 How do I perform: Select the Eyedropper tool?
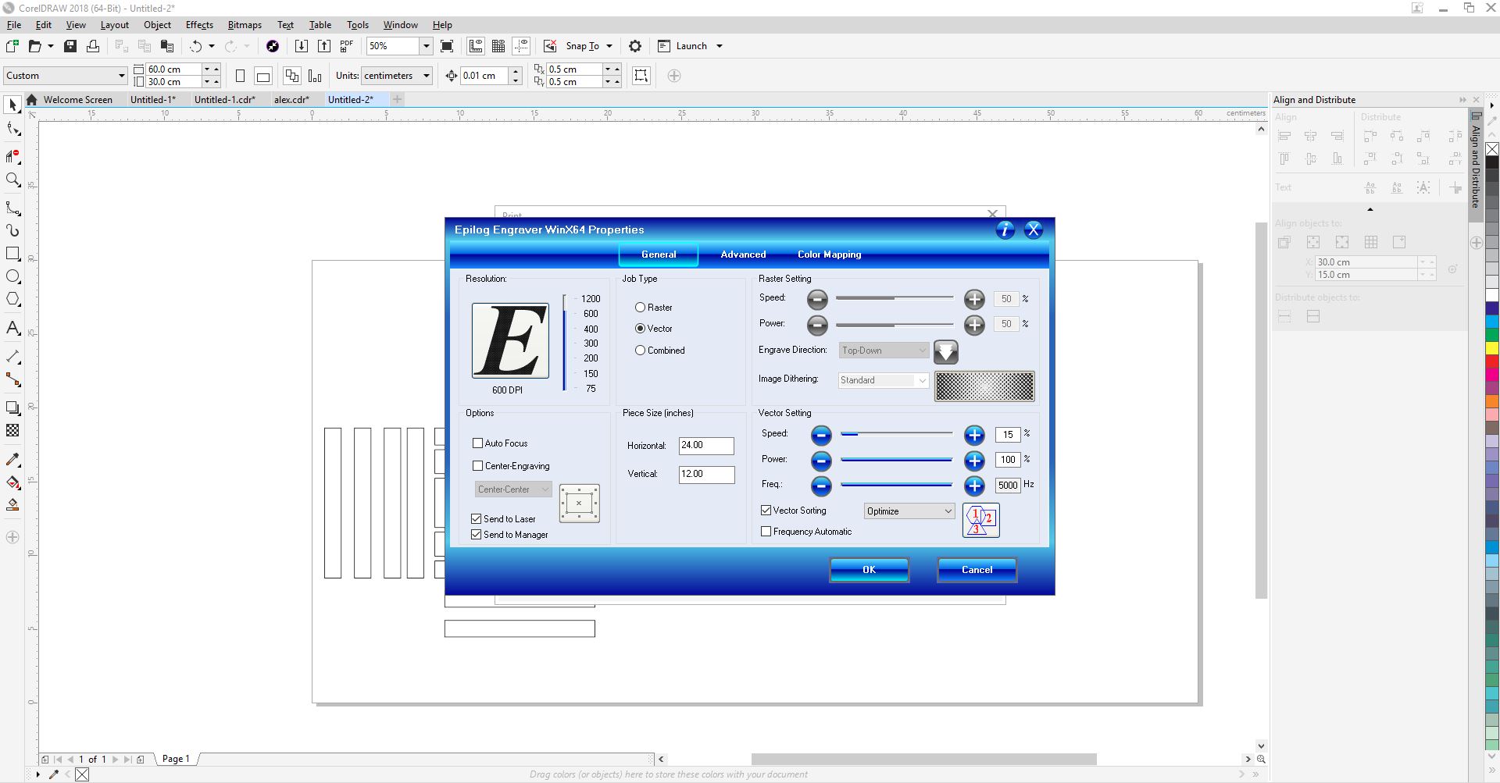click(x=12, y=460)
